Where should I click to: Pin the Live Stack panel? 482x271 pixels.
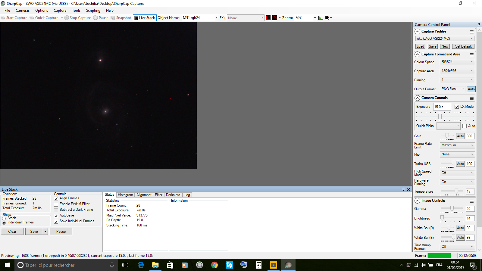click(403, 189)
